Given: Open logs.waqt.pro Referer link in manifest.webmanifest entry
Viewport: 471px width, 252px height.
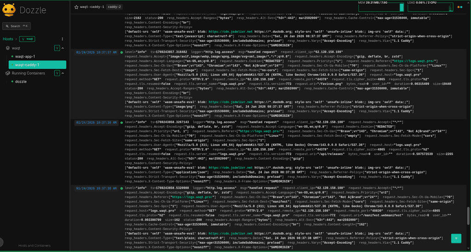Looking at the screenshot, I should click(192, 197).
